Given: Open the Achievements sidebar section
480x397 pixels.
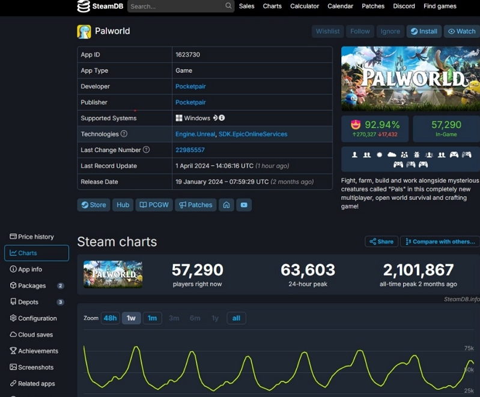Looking at the screenshot, I should (x=36, y=351).
